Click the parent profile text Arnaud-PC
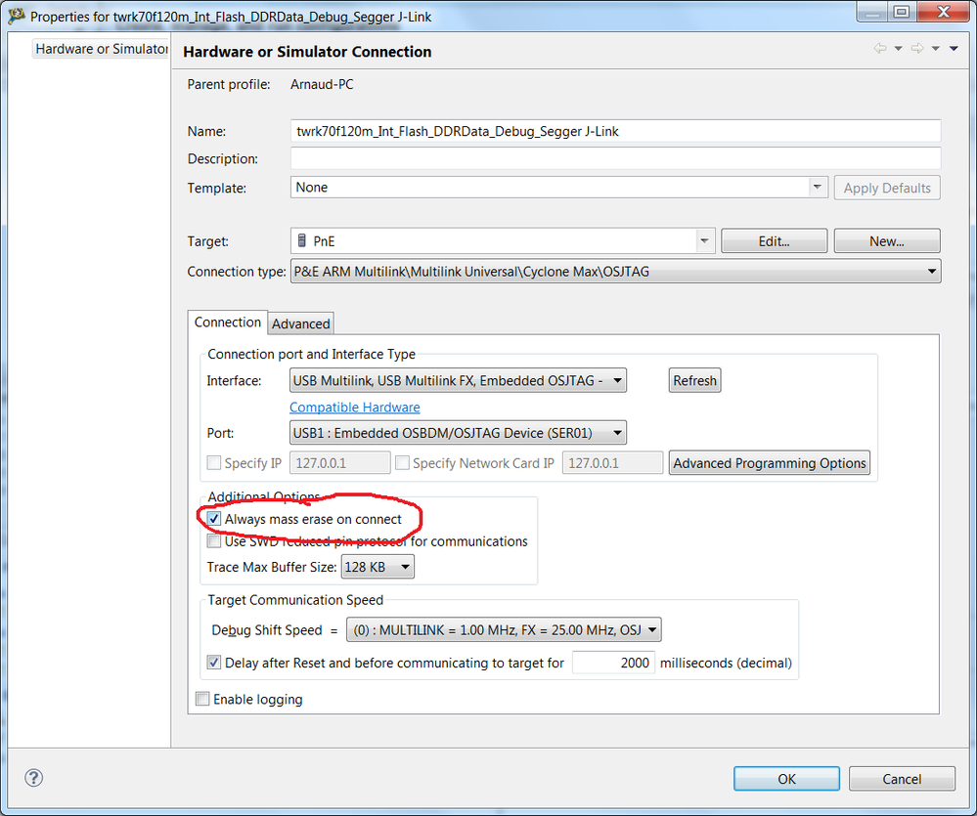The height and width of the screenshot is (816, 977). (x=322, y=85)
